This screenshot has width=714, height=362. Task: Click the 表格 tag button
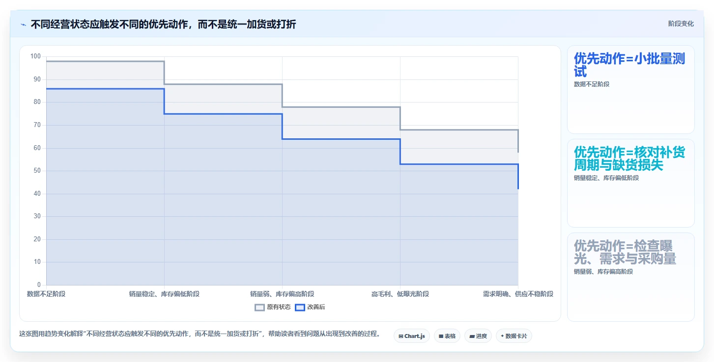pos(447,336)
